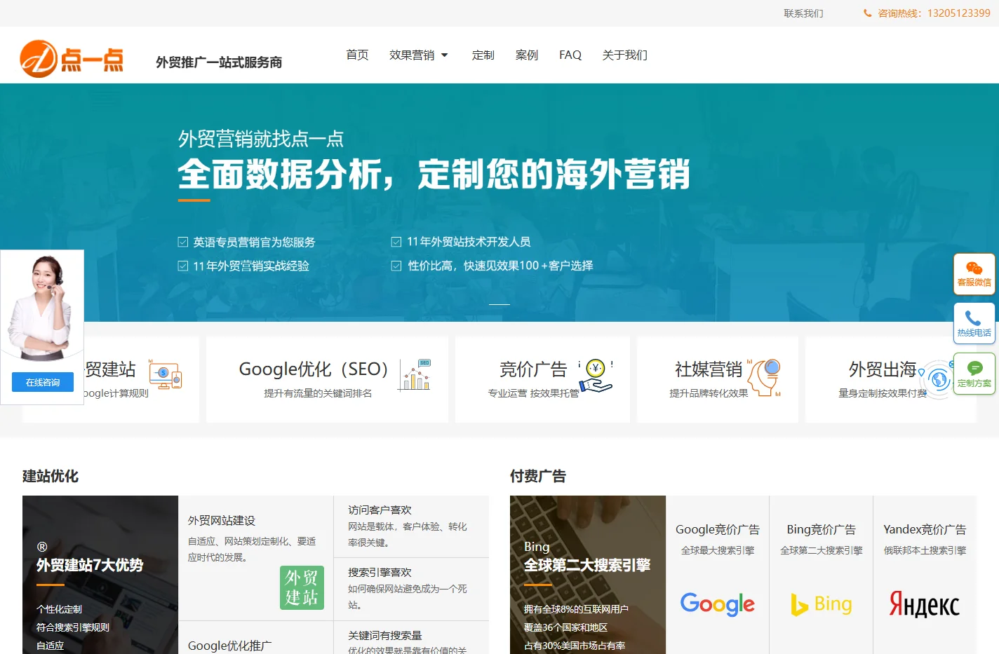
Task: Open the Google竞价广告 title
Action: pyautogui.click(x=718, y=529)
